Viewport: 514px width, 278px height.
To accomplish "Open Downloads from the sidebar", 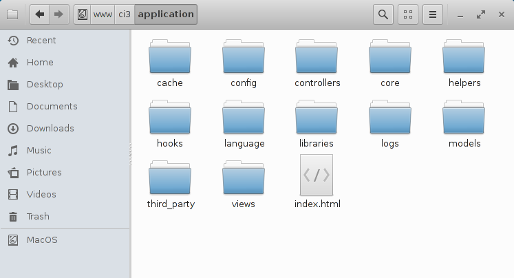I will pos(50,129).
